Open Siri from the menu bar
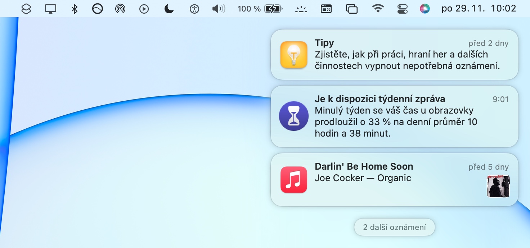Image resolution: width=530 pixels, height=248 pixels. [425, 9]
